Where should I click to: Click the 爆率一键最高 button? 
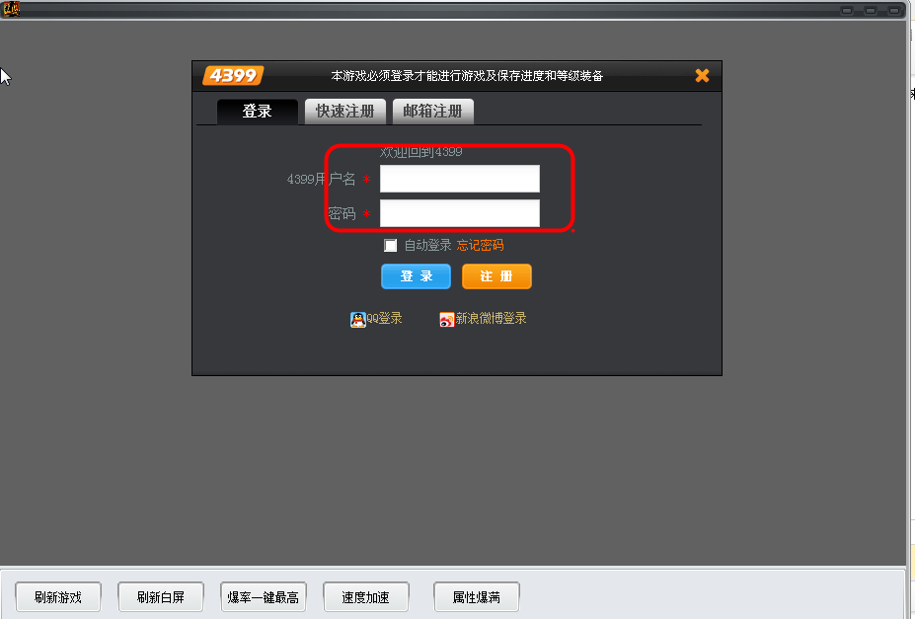[x=264, y=597]
